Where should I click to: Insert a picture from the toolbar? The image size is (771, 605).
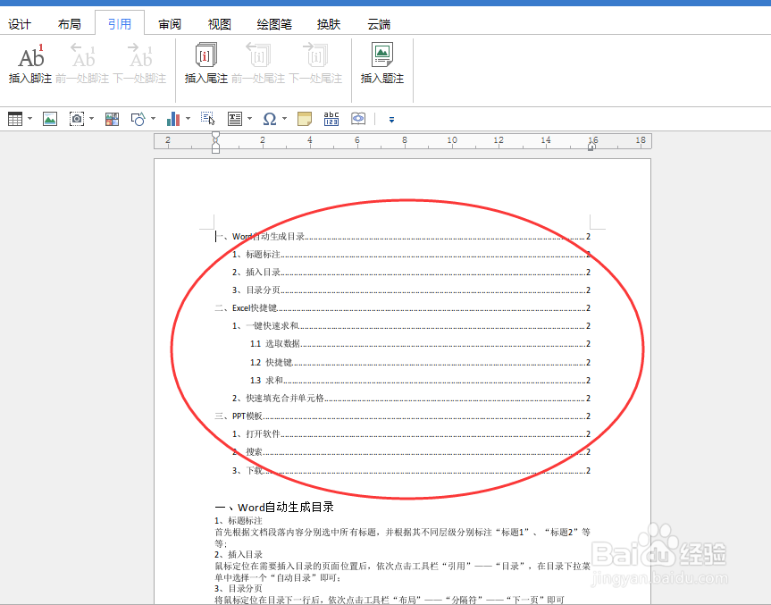[49, 118]
